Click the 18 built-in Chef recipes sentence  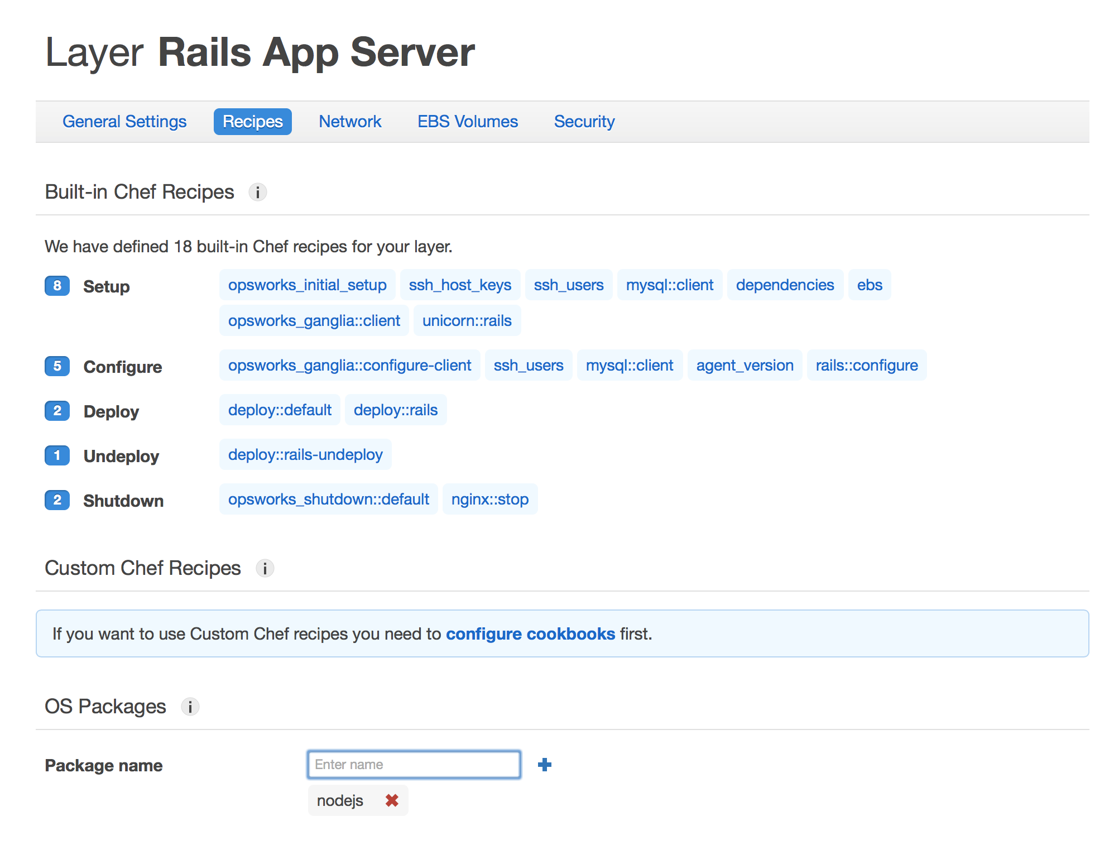[248, 247]
